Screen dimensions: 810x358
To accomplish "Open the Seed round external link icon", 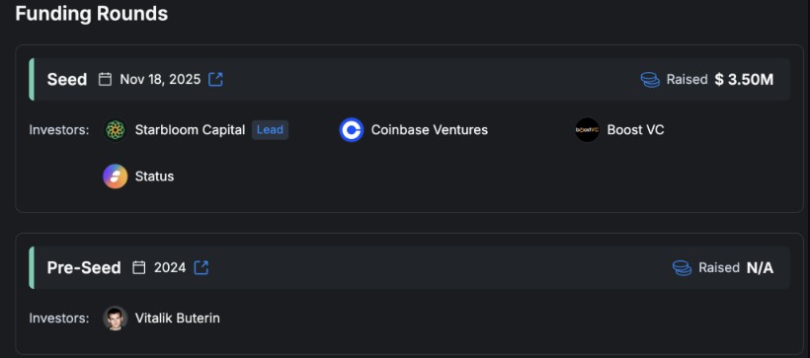I will pyautogui.click(x=215, y=80).
